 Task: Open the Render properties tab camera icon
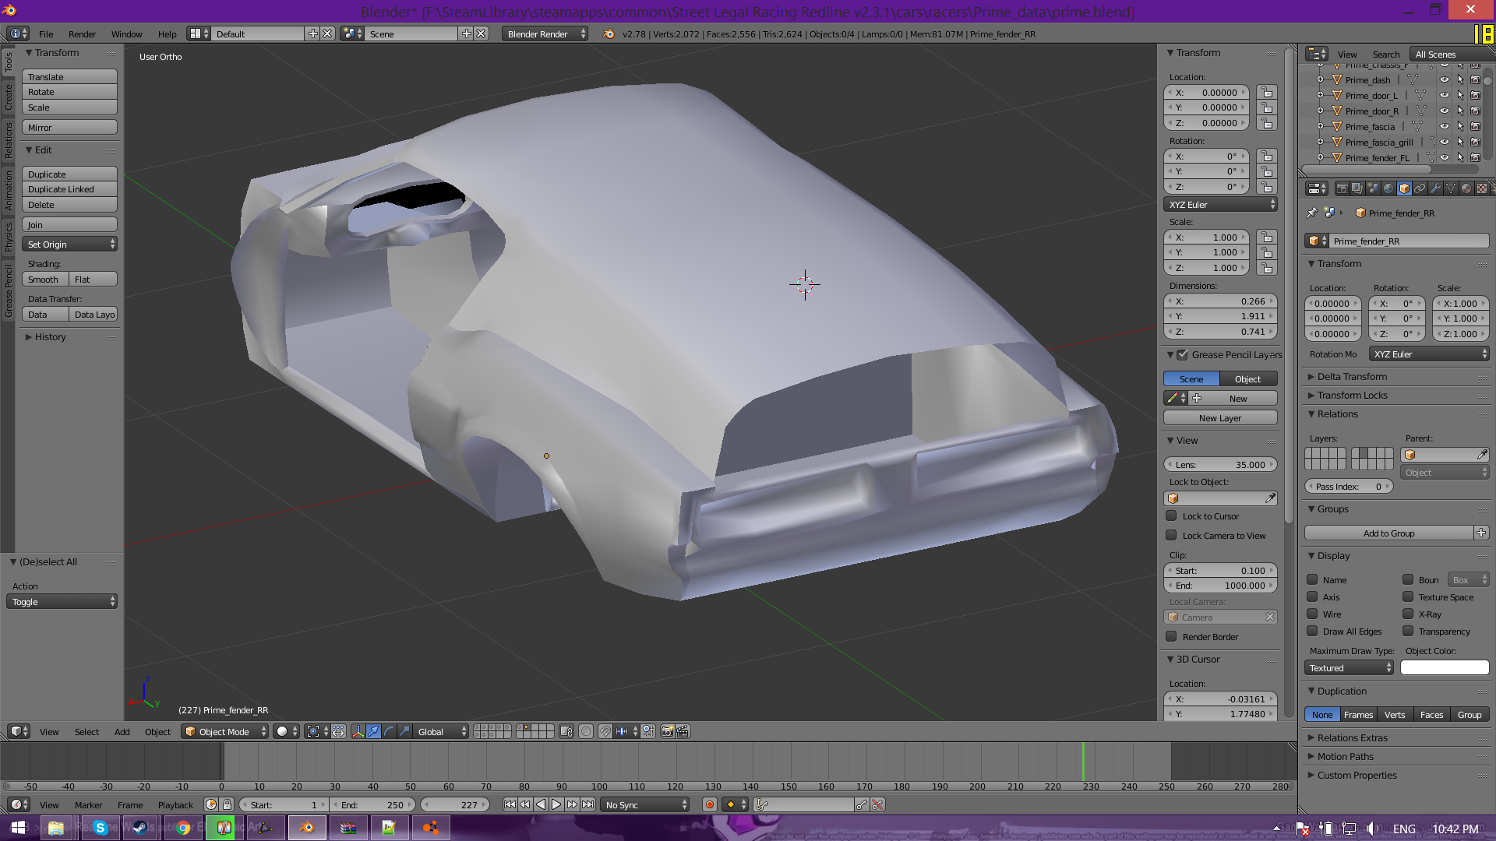click(1342, 188)
